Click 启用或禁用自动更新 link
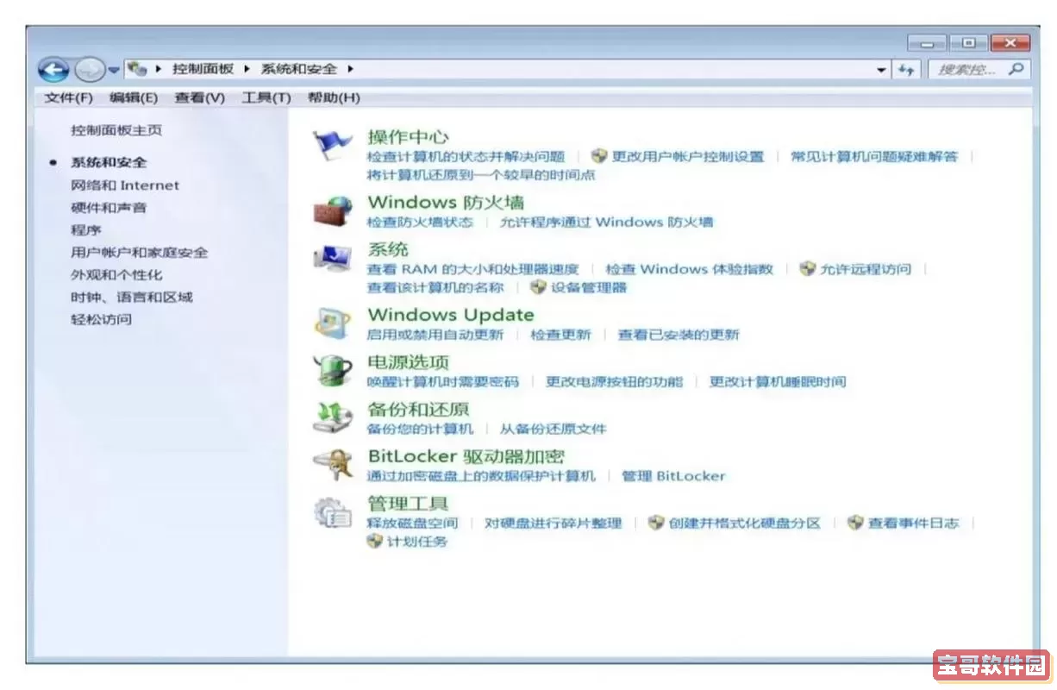 click(x=435, y=335)
